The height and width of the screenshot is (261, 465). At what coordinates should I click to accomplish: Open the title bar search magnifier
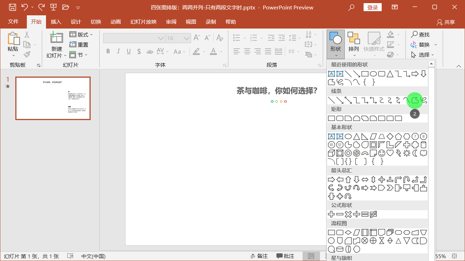pyautogui.click(x=351, y=7)
